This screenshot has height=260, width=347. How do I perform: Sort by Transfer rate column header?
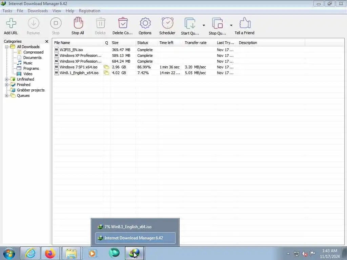(x=199, y=43)
